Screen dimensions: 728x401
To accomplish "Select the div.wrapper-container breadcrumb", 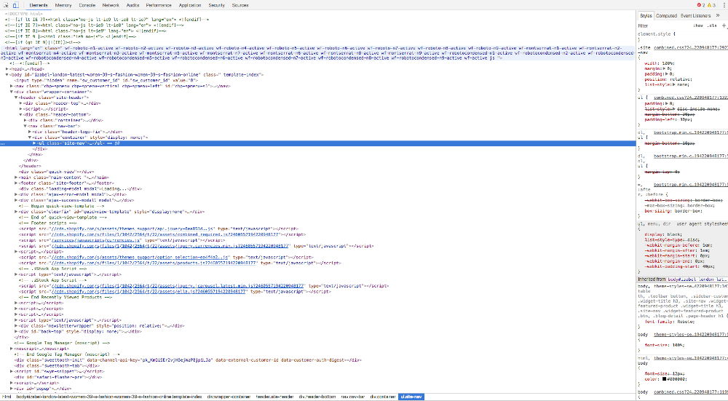I will (229, 397).
